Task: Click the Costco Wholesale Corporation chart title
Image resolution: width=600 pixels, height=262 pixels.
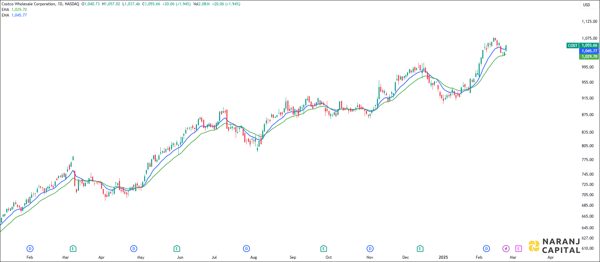Action: pyautogui.click(x=29, y=4)
